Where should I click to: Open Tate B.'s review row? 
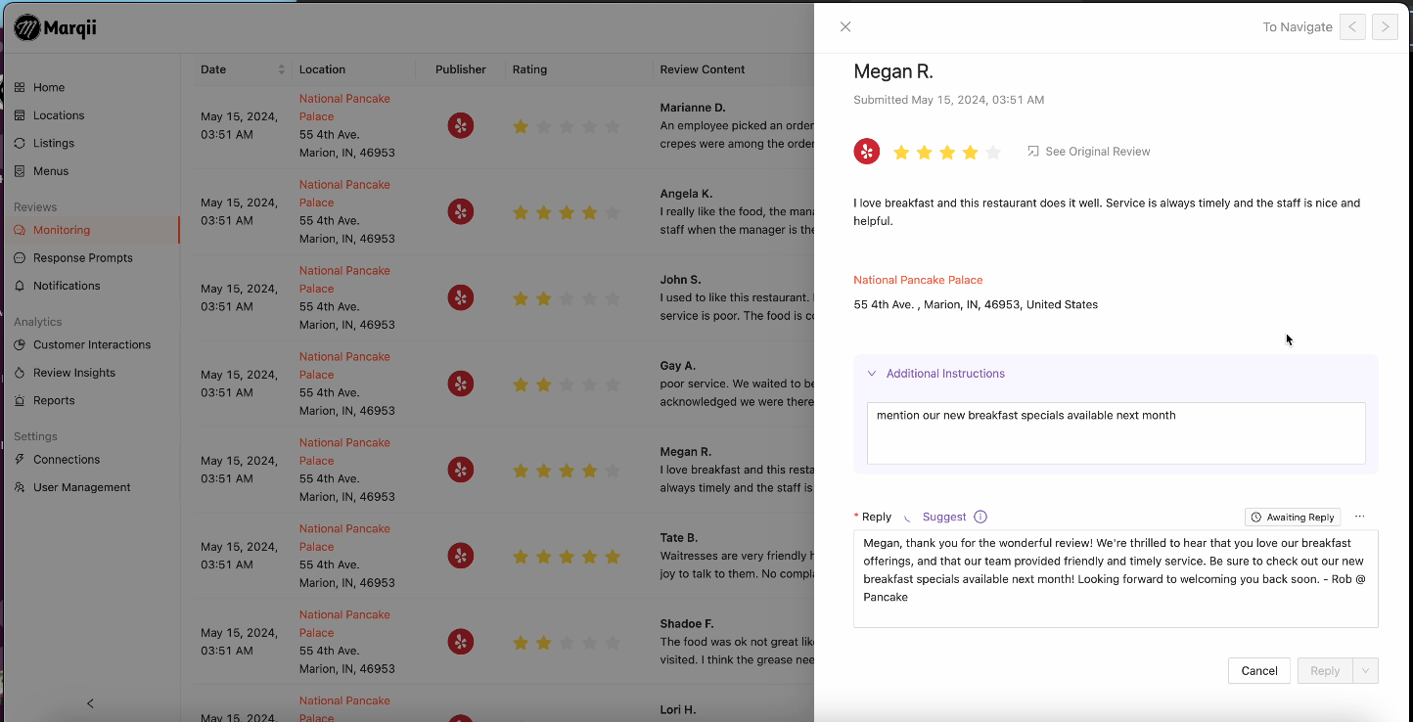504,557
